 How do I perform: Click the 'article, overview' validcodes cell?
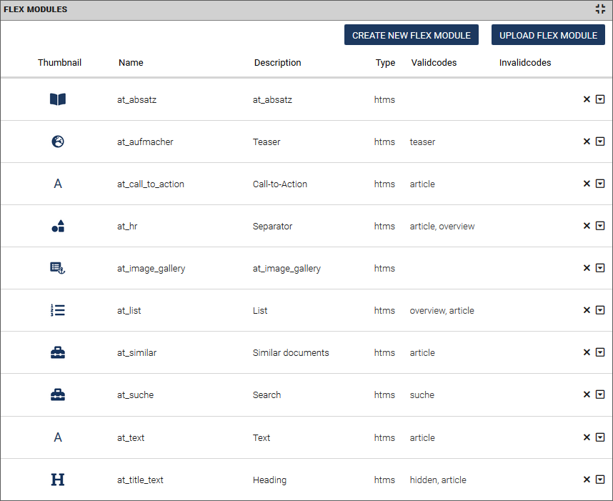tap(442, 227)
